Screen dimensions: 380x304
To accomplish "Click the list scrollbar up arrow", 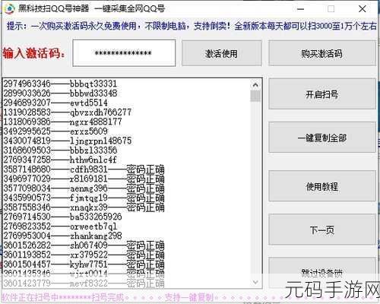I will click(255, 85).
